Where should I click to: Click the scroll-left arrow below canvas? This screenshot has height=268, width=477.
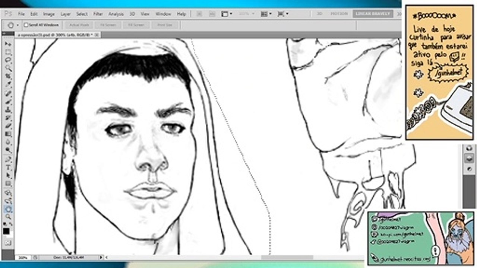click(107, 257)
